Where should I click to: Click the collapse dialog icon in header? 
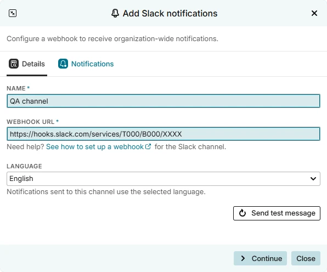click(x=13, y=13)
